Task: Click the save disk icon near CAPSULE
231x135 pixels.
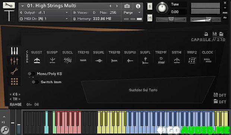Action: click(215, 34)
